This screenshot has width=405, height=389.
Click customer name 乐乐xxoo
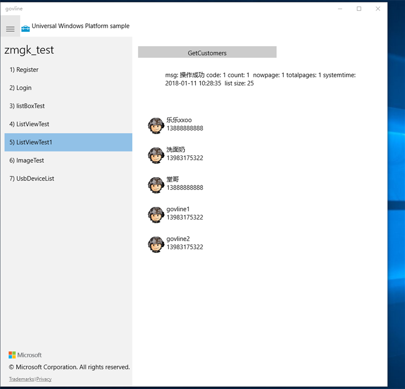pyautogui.click(x=179, y=120)
